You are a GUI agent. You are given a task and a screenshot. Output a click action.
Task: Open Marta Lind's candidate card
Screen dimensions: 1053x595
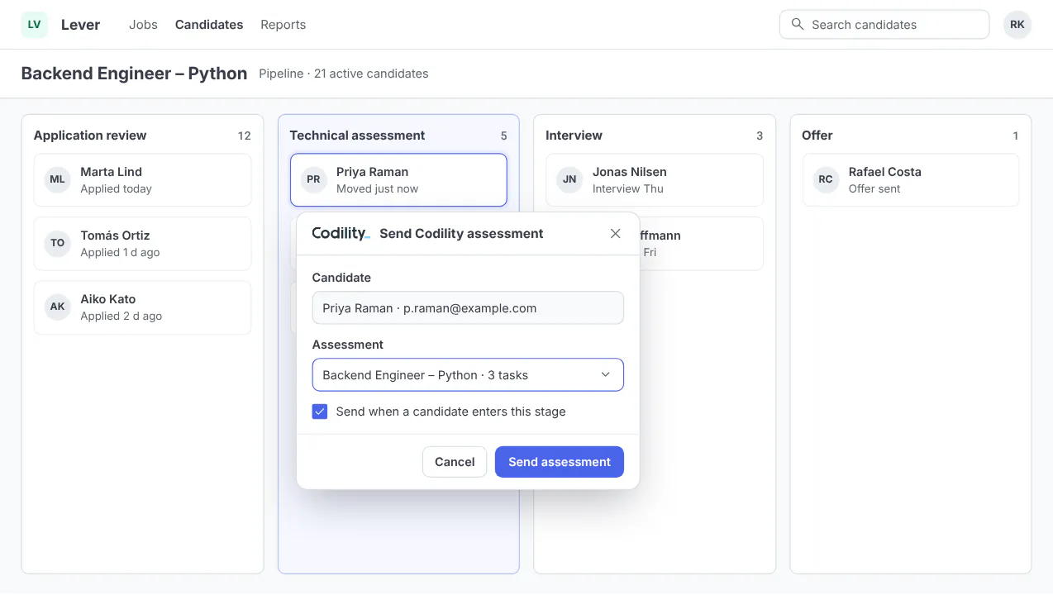pos(142,179)
